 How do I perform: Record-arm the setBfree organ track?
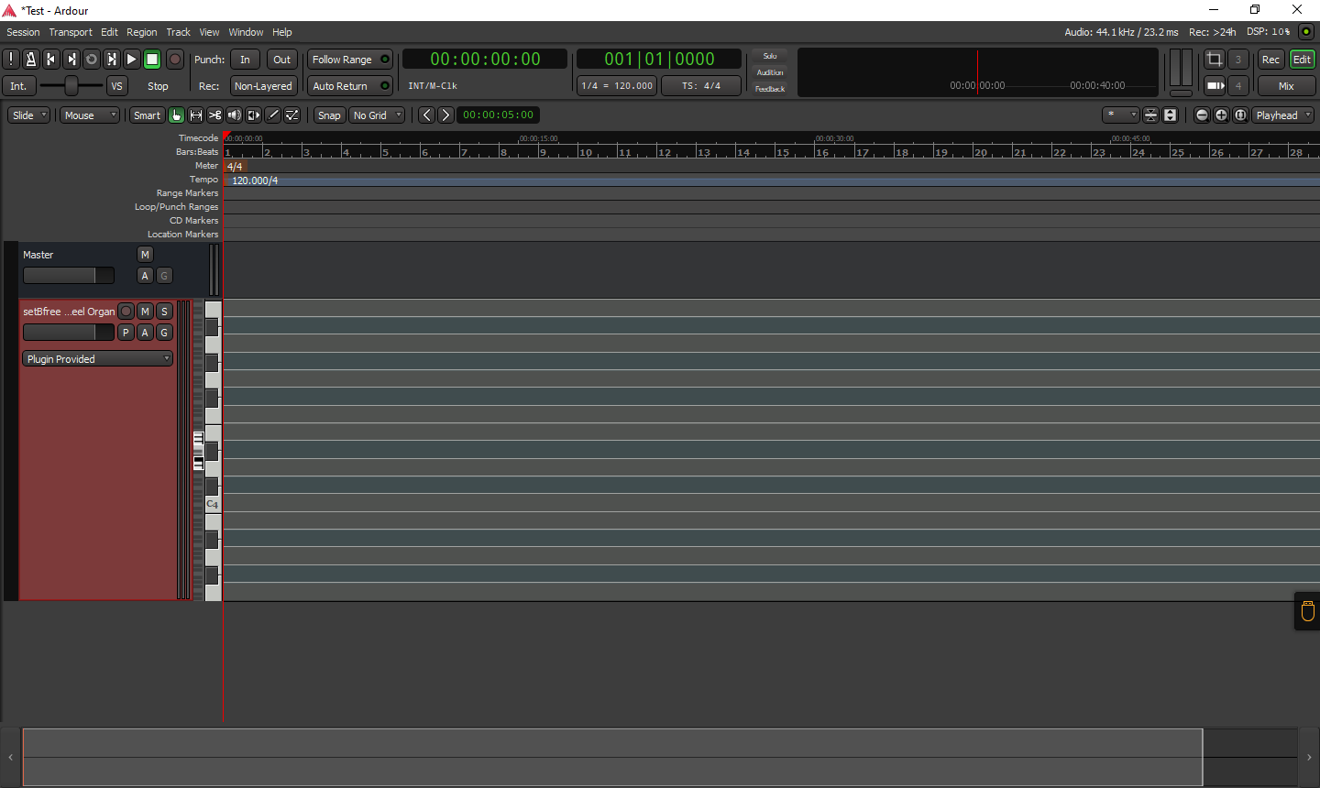pos(126,312)
